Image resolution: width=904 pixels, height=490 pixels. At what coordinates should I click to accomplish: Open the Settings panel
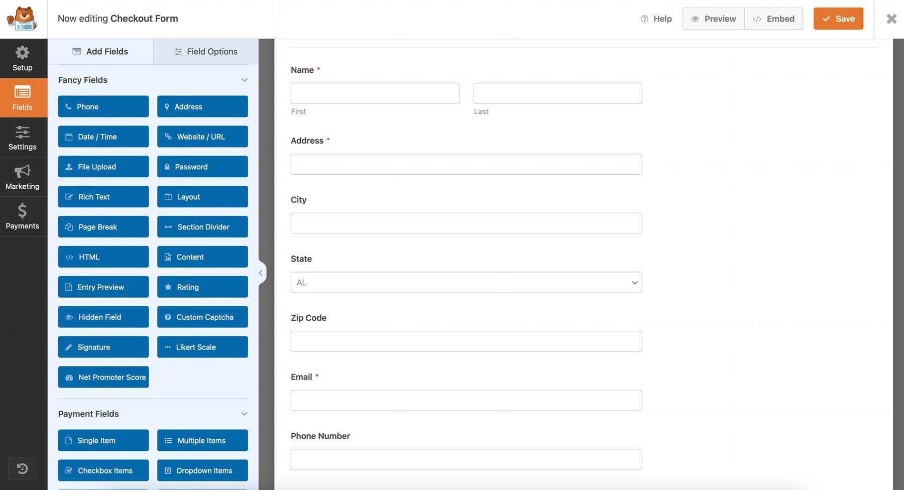22,138
